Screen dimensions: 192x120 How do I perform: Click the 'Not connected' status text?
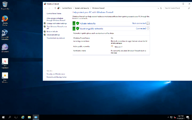[x=139, y=23]
